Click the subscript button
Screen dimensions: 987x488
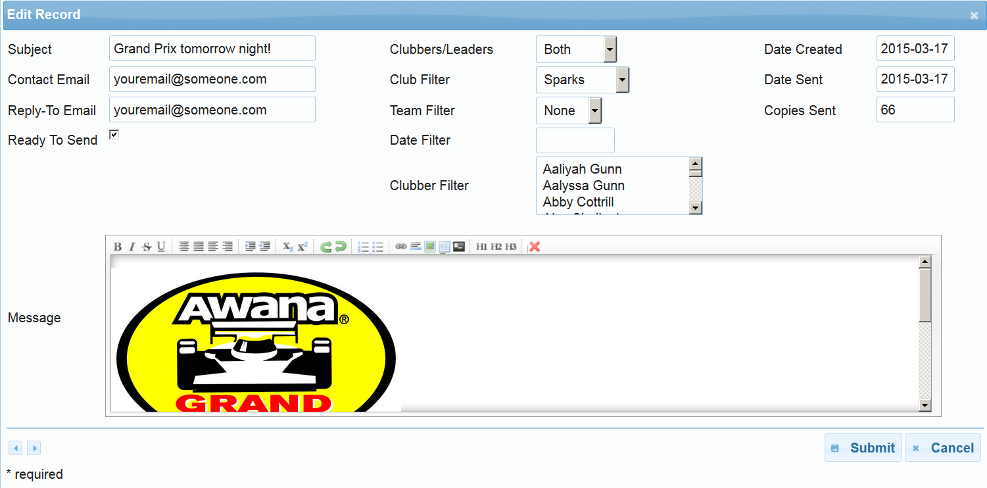click(x=287, y=247)
